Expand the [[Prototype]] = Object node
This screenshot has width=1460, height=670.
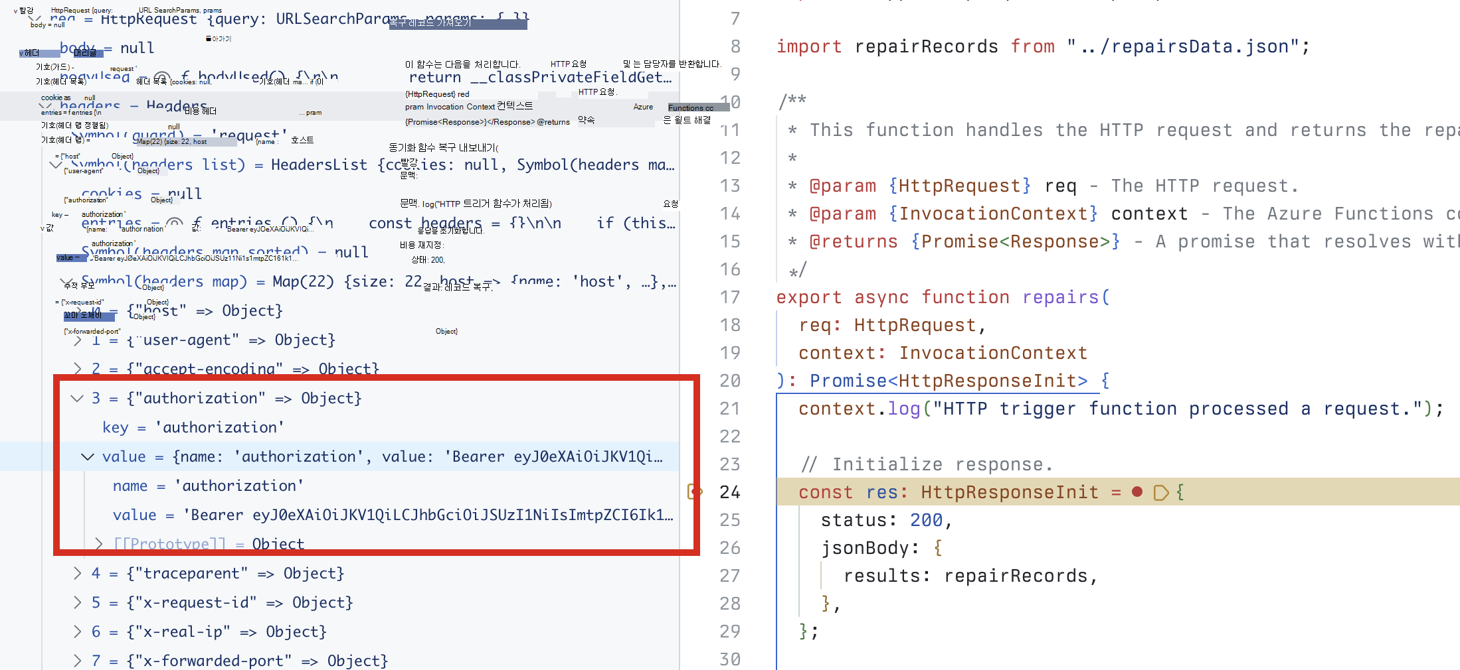click(x=99, y=544)
